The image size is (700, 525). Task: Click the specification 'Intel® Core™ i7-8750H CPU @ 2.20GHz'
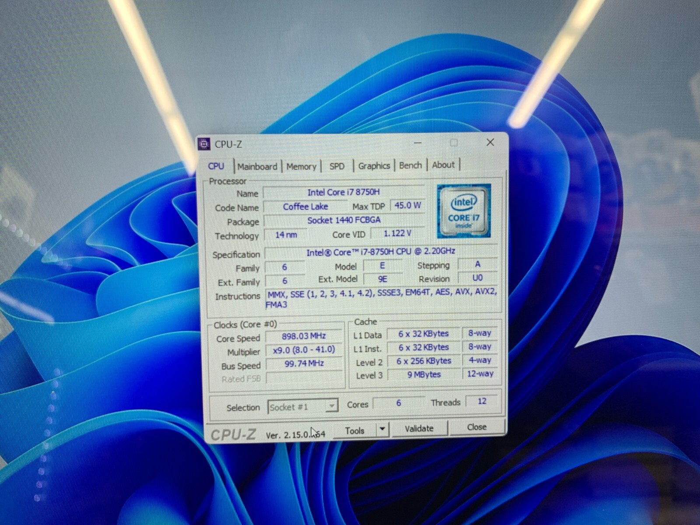pos(381,252)
